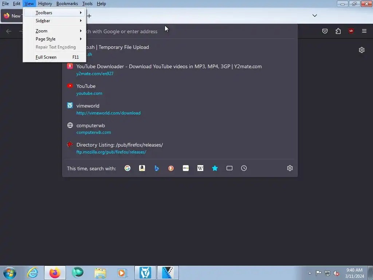Close the open View menu
Viewport: 373px width, 280px height.
coord(29,4)
